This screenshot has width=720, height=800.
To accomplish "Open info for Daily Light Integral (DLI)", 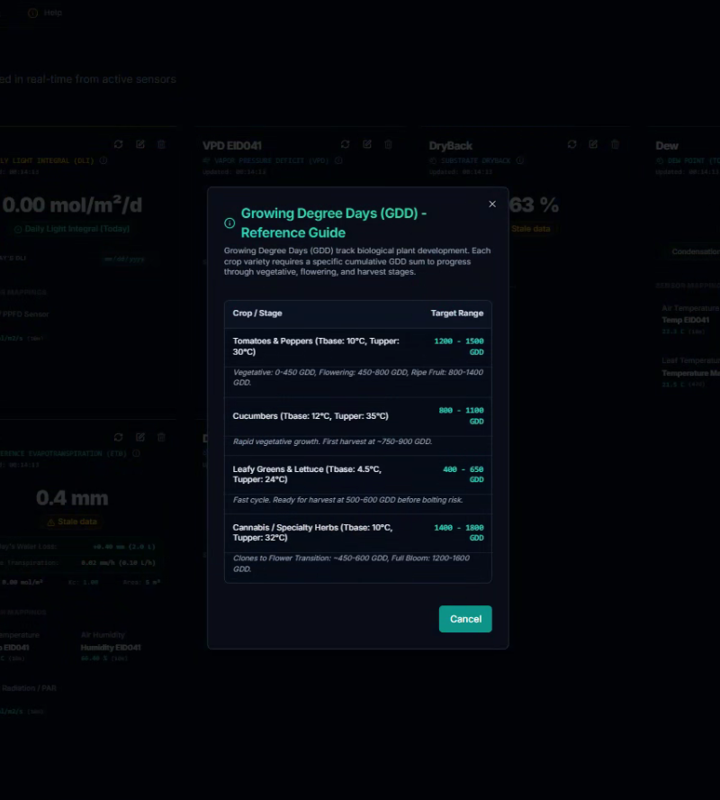I will tap(103, 160).
